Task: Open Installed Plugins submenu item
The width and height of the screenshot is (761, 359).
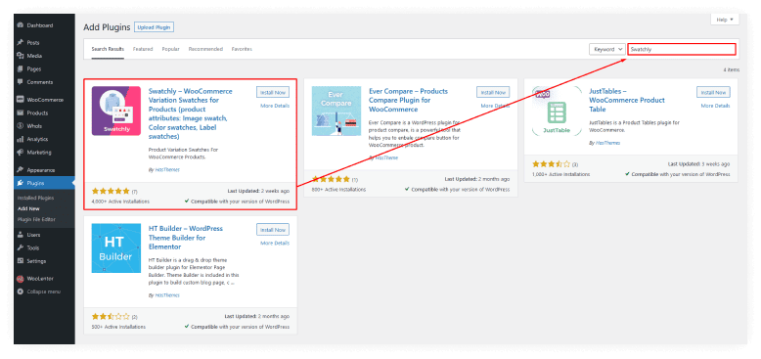Action: (x=35, y=198)
